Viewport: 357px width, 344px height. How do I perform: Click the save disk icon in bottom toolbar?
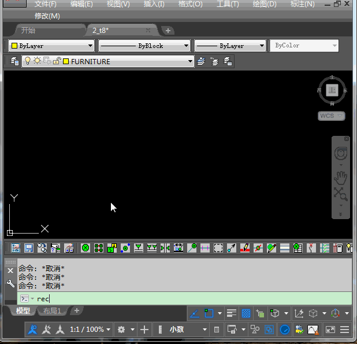tap(29, 248)
